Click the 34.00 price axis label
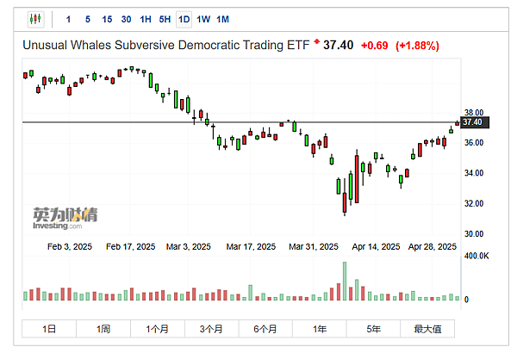 474,173
